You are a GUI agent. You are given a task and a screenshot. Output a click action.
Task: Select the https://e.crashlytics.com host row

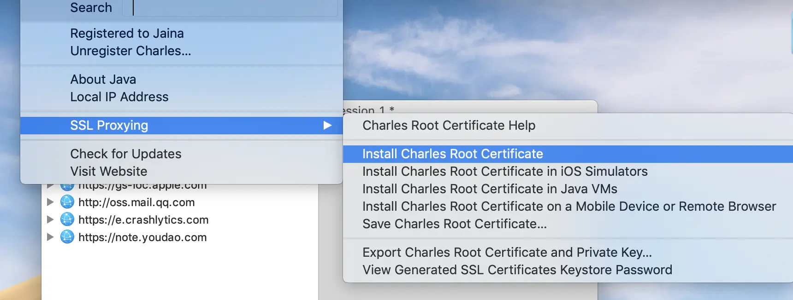tap(180, 219)
